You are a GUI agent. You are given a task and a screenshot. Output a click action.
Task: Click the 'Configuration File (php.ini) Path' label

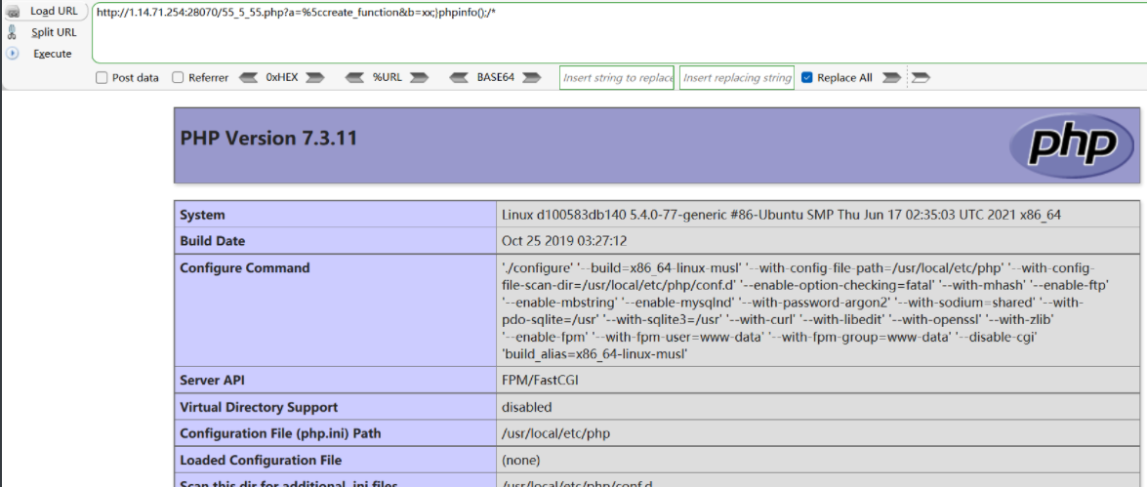pos(278,433)
